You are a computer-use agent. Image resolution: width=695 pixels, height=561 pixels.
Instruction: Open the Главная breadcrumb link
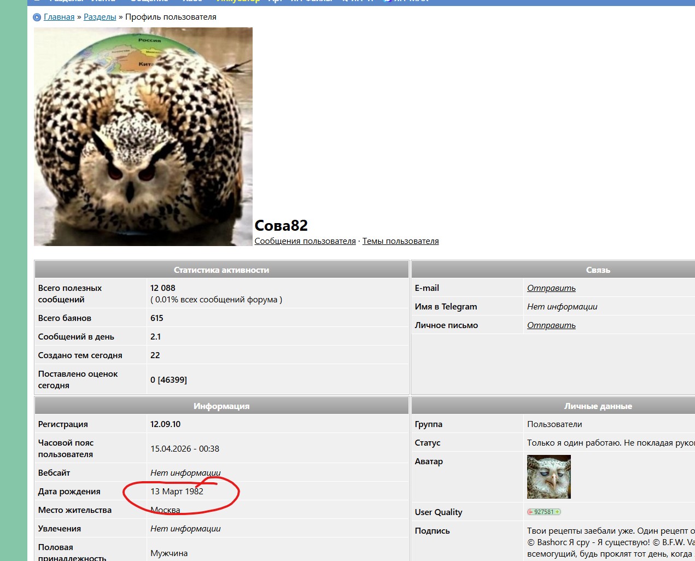pyautogui.click(x=59, y=17)
